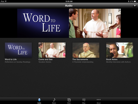The height and width of the screenshot is (104, 138).
Task: Tap the Audio microphone icon in tab bar
Action: pyautogui.click(x=39, y=100)
